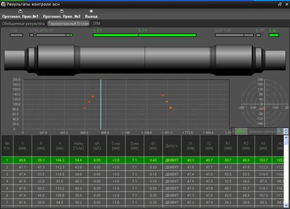
Task: Decrease Ширина среза with spinner down arrow
Action: pos(286,132)
